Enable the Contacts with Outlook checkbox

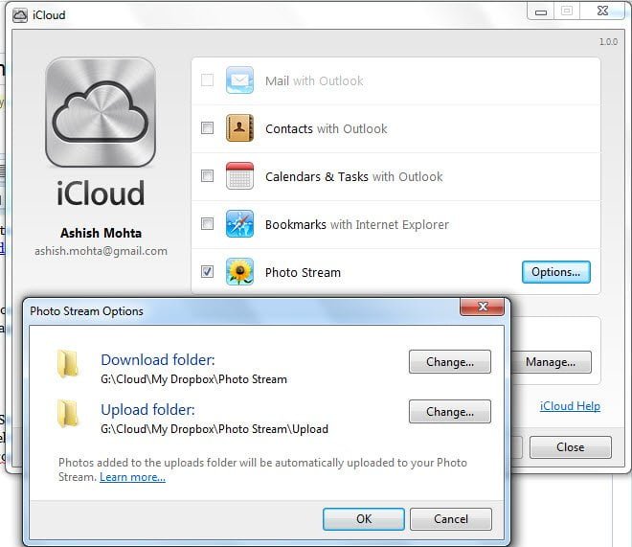point(207,128)
